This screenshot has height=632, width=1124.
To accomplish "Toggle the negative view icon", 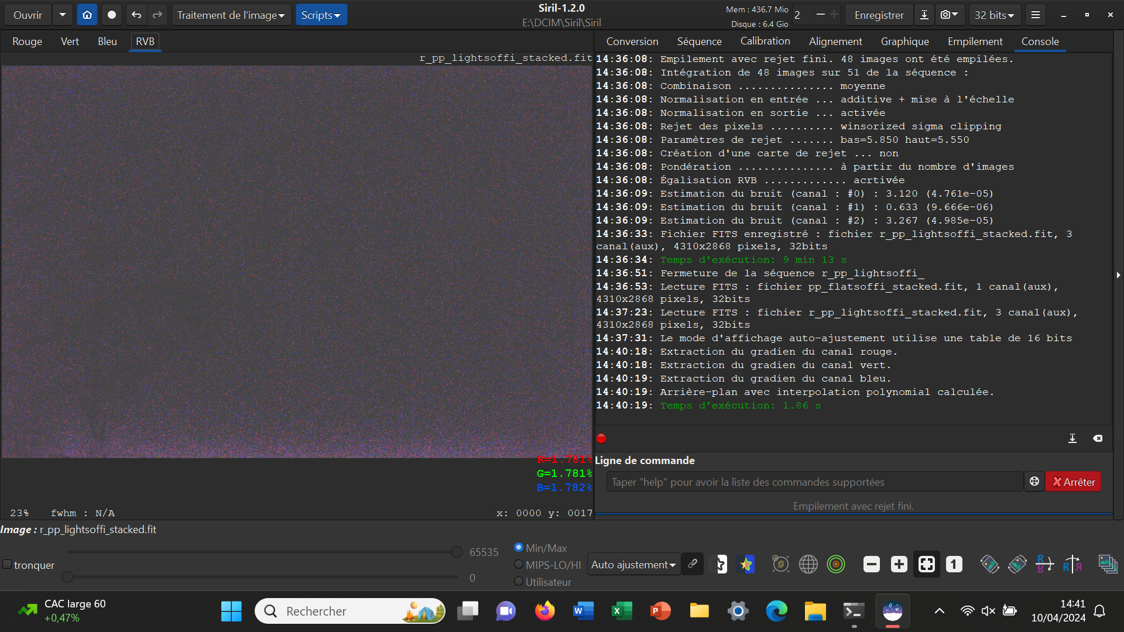I will click(721, 565).
